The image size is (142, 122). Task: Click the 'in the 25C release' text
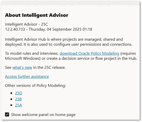tap(49, 68)
